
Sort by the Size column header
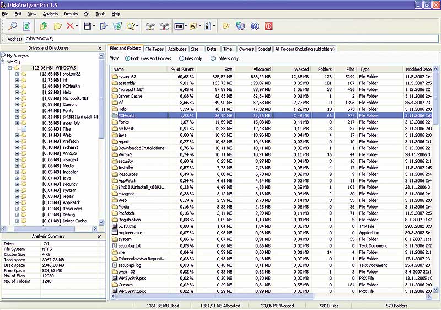point(215,69)
